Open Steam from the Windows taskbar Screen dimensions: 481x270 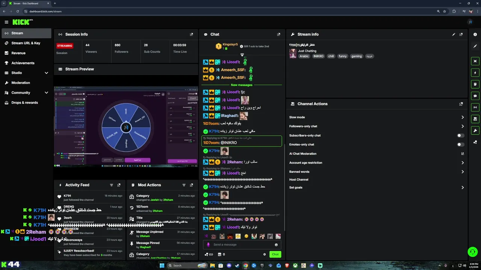click(237, 265)
